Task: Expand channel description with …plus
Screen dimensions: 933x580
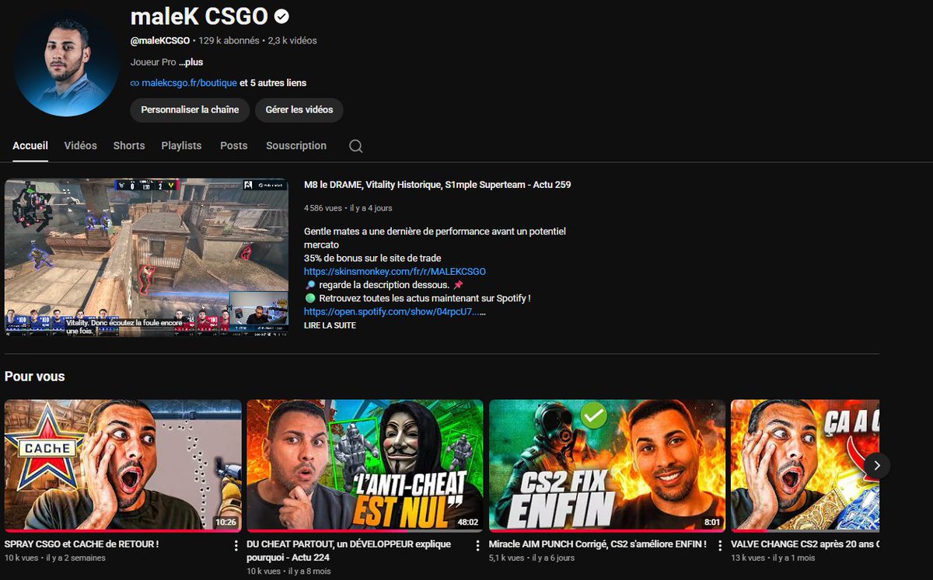Action: coord(190,62)
